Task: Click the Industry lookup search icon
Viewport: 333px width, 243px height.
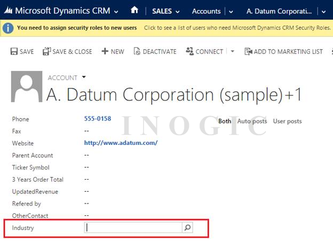Action: coord(187,228)
